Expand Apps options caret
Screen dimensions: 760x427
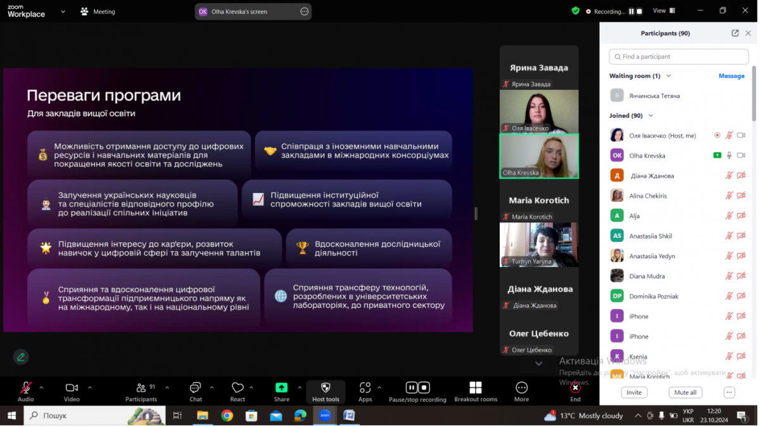(379, 387)
